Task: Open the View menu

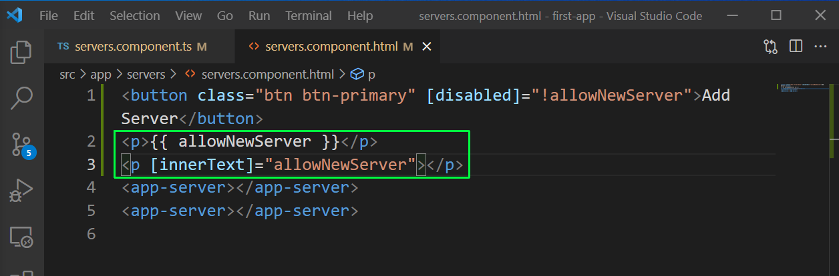Action: 188,15
